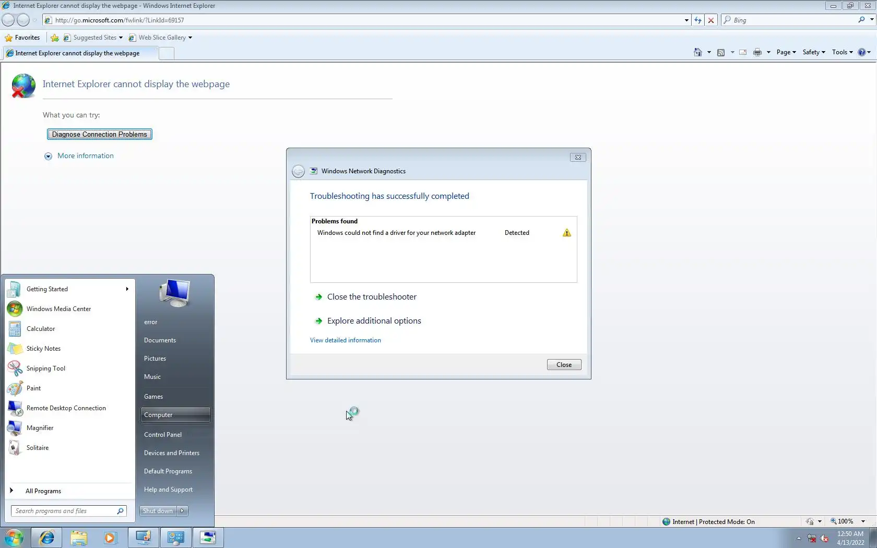Expand the address bar URL dropdown
Screen dimensions: 877x548
(686, 20)
